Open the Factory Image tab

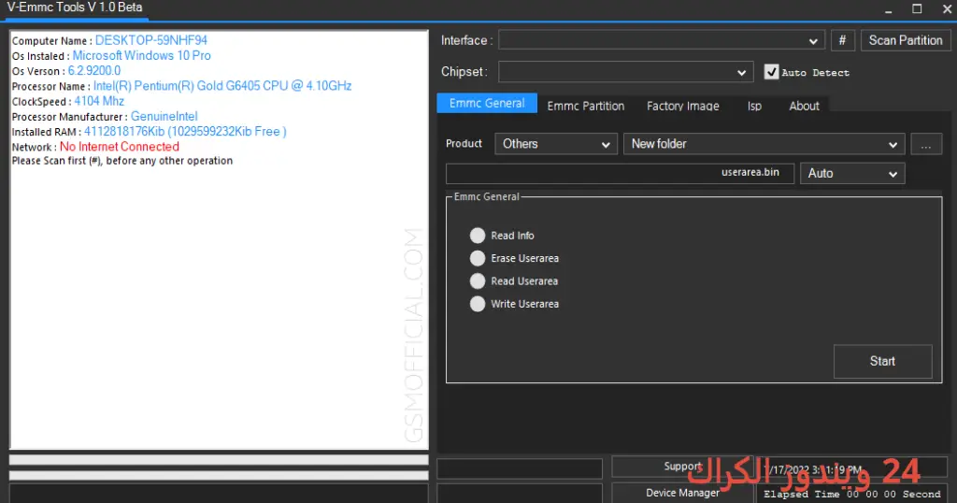(683, 106)
